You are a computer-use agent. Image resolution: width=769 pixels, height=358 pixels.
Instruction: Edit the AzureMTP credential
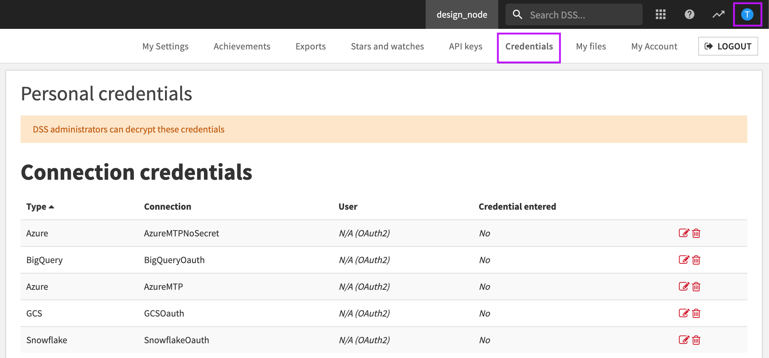(684, 287)
